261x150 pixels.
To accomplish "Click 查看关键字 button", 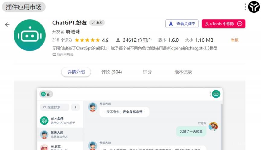I will 182,24.
